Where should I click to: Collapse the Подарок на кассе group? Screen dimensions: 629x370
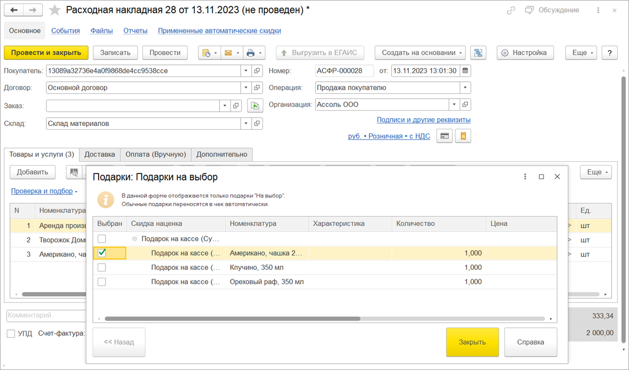[x=135, y=239]
